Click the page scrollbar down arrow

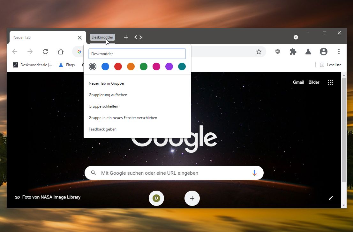tap(344, 205)
